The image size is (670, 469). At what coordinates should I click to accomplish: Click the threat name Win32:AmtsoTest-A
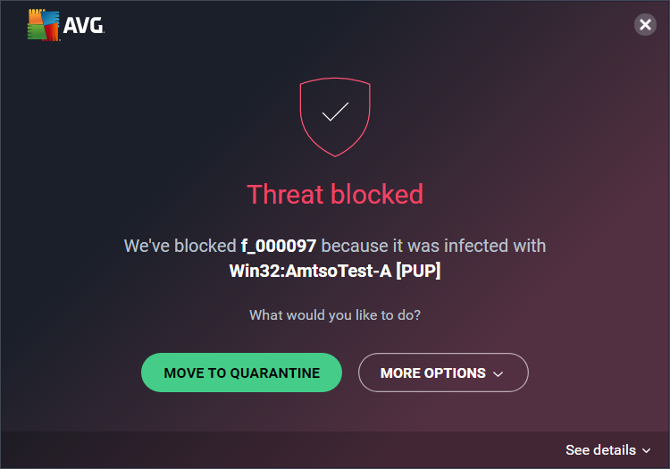310,271
